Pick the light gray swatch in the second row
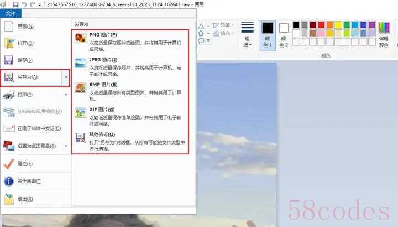 click(305, 33)
